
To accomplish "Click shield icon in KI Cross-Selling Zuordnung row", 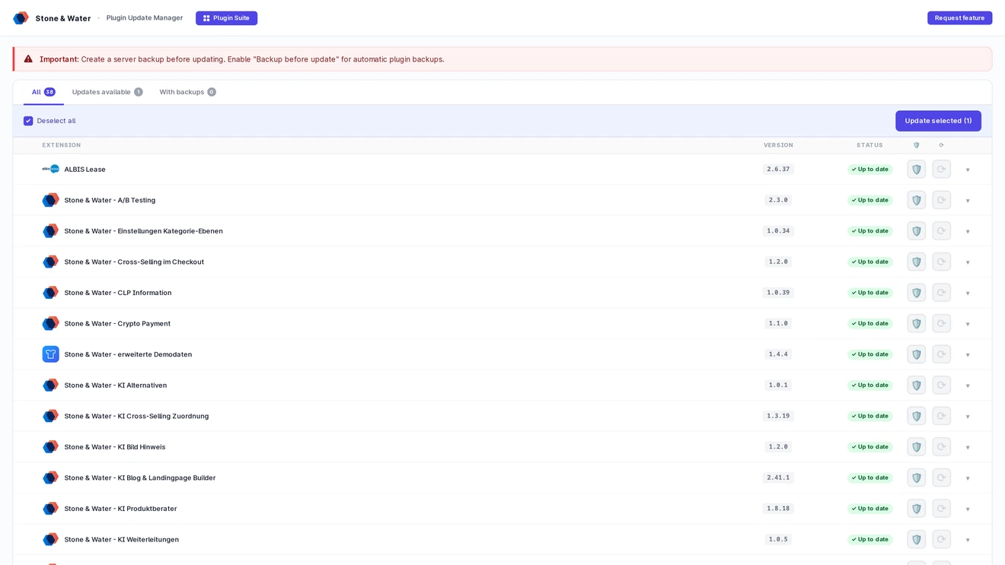I will click(x=917, y=416).
